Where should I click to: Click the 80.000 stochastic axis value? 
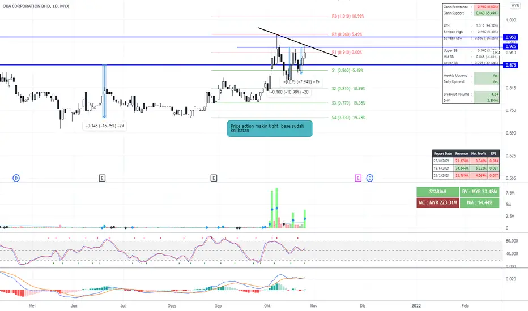(x=512, y=241)
